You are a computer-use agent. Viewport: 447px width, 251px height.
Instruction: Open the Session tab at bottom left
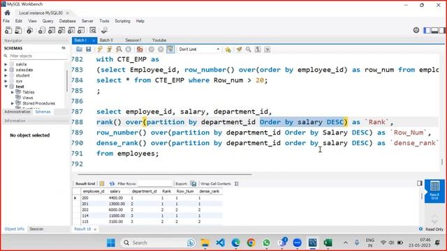[36, 229]
